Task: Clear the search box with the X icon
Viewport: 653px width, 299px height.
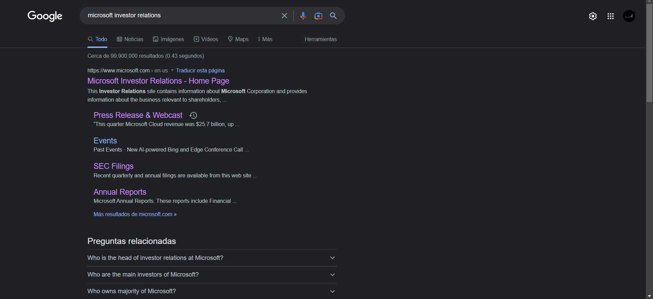Action: click(x=284, y=16)
